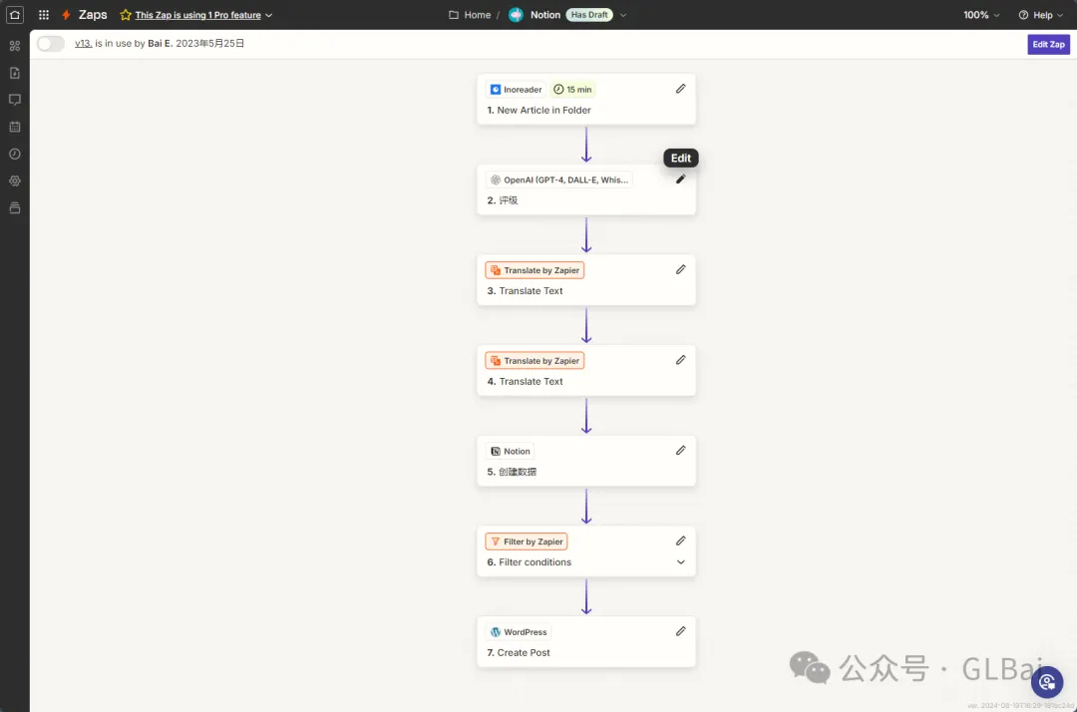The image size is (1077, 712).
Task: Select step title "4. Translate Text"
Action: [525, 382]
